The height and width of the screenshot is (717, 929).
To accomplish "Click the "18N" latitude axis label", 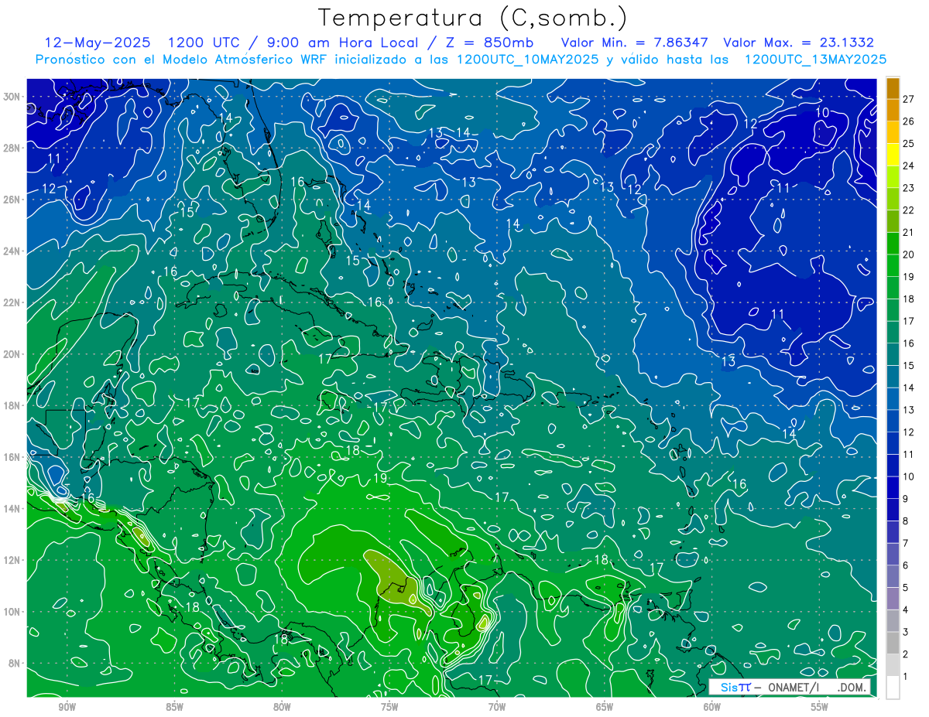I will coord(12,405).
